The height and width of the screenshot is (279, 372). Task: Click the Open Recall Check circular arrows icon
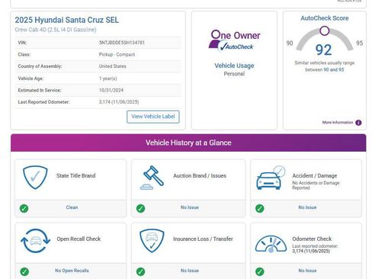[36, 241]
